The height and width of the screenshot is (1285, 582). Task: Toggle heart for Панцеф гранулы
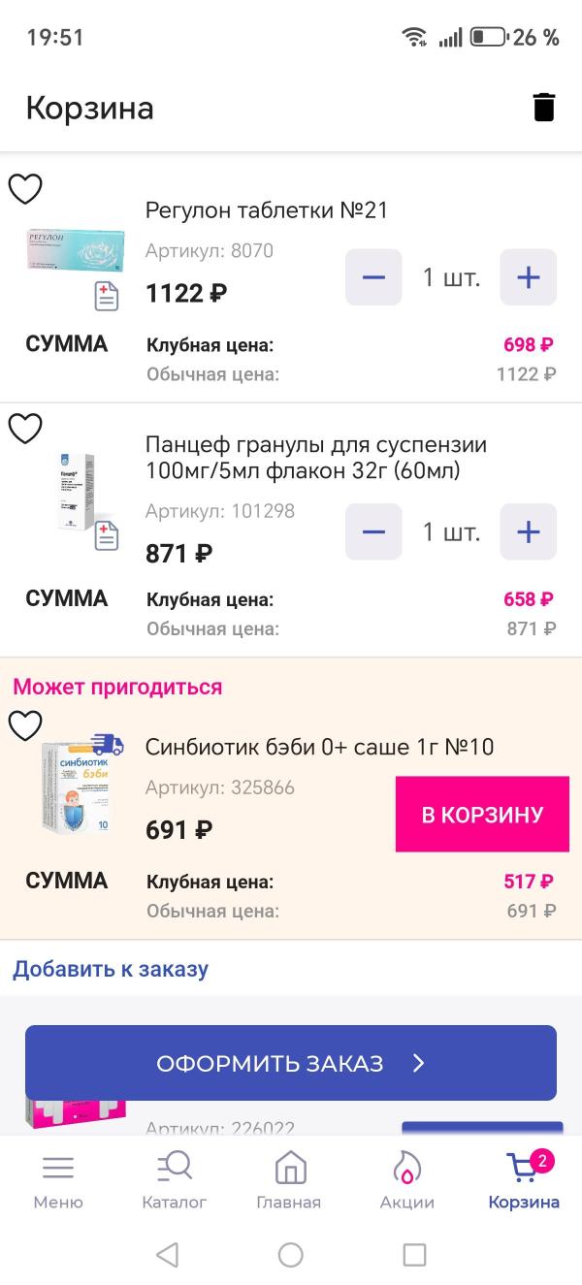25,428
